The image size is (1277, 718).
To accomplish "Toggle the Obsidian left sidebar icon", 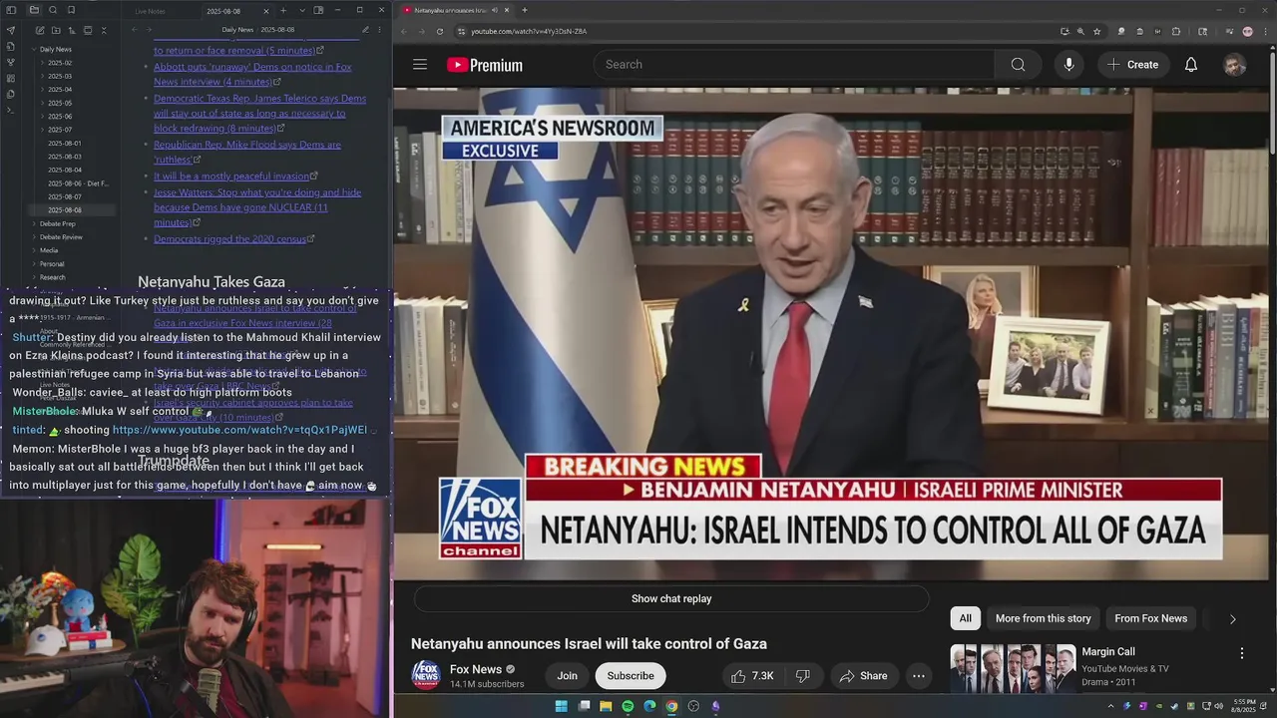I will coord(11,10).
